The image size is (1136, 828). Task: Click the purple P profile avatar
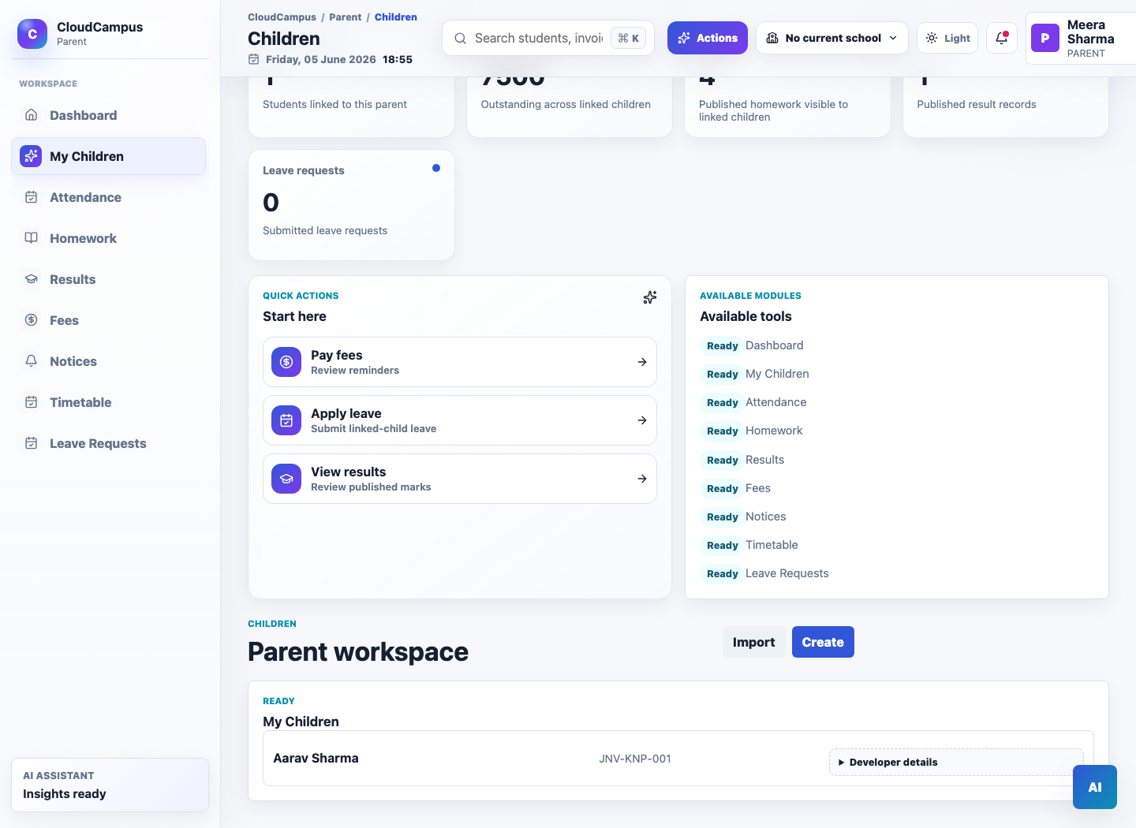click(x=1045, y=38)
